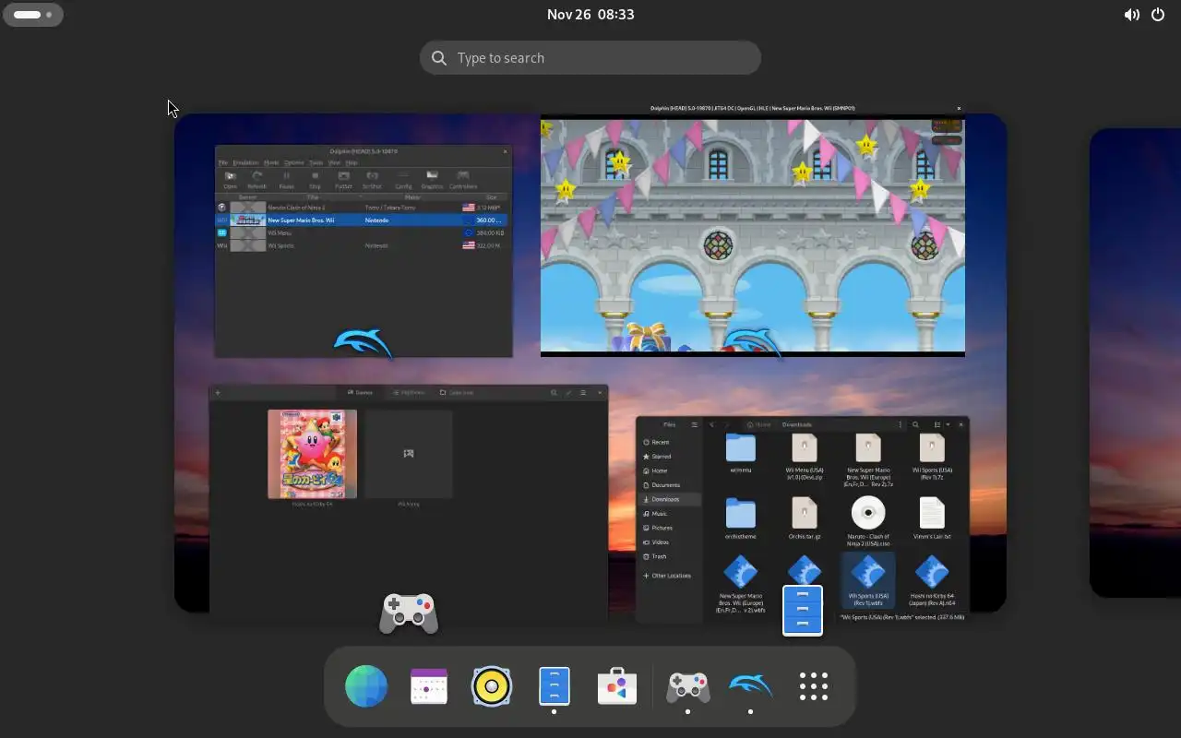Open the web browser globe icon in the dock
The height and width of the screenshot is (738, 1181).
point(366,686)
